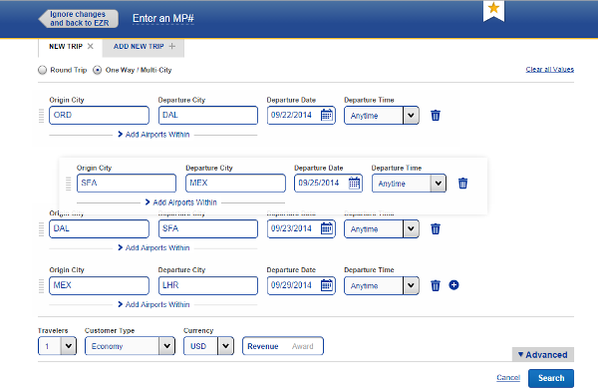
Task: Expand the Advanced options panel
Action: point(543,355)
